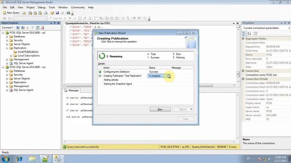Click the Refresh icon in Object Explorer

click(37, 28)
